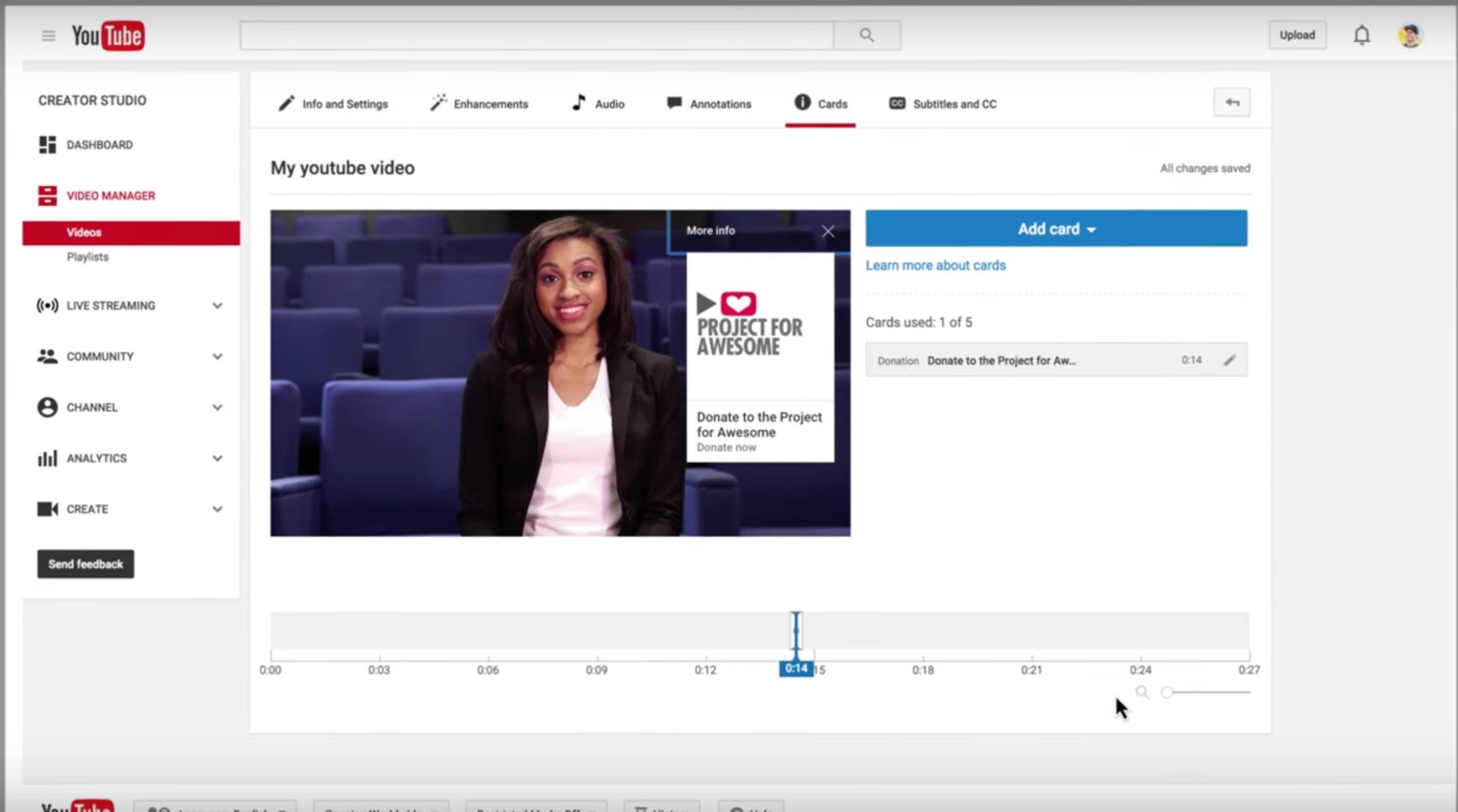Image resolution: width=1458 pixels, height=812 pixels.
Task: Click the video search input field
Action: [536, 35]
